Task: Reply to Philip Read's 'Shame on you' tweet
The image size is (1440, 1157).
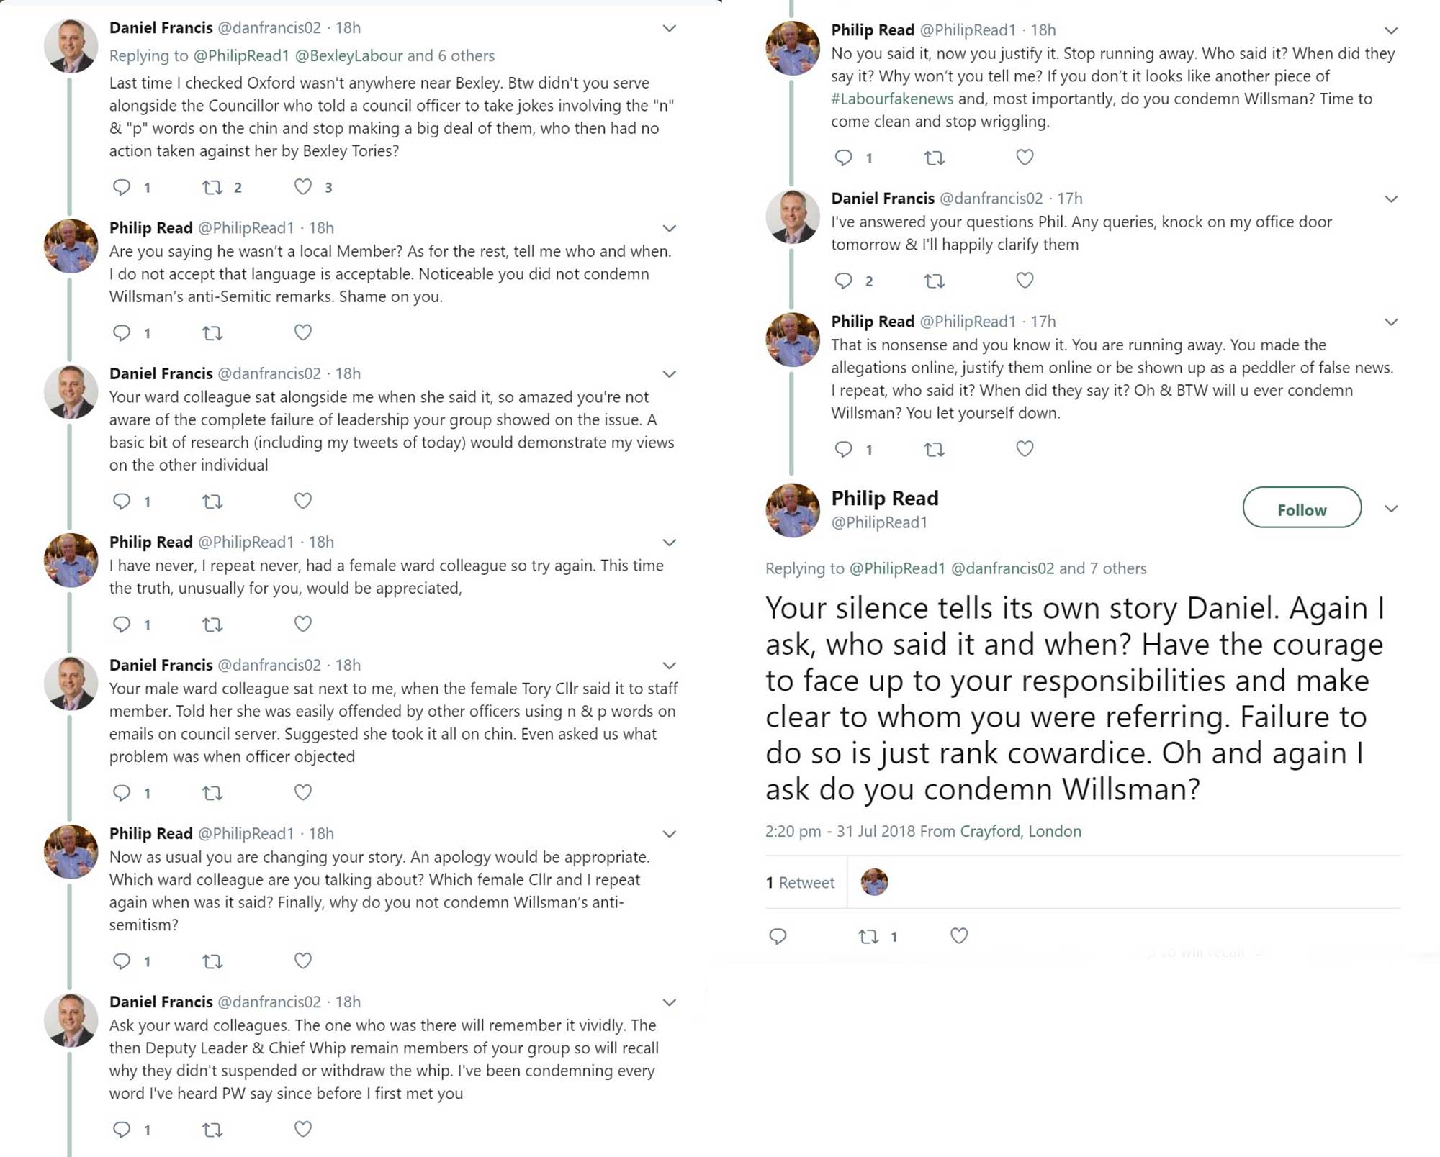Action: point(122,332)
